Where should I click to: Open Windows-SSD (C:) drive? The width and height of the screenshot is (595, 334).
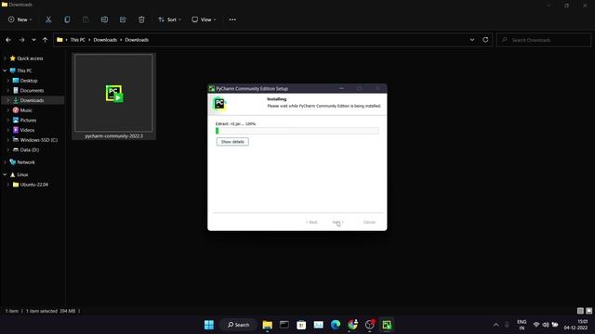pyautogui.click(x=39, y=140)
